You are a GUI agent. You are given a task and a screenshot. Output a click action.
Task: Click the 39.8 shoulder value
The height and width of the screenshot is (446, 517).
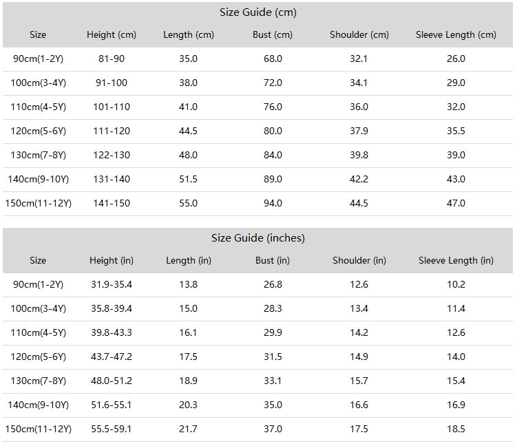[x=359, y=156]
